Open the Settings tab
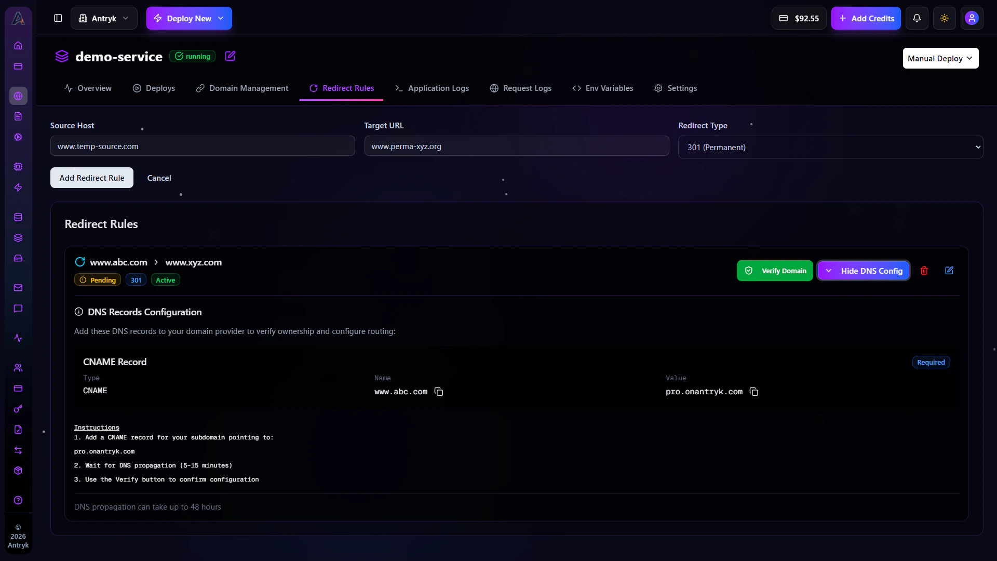The height and width of the screenshot is (561, 997). [675, 88]
